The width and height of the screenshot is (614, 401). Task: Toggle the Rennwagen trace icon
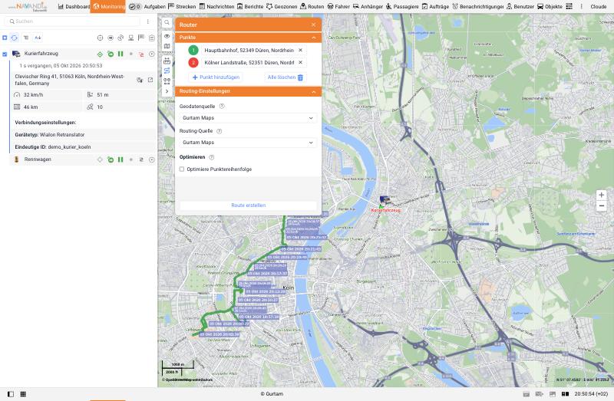click(x=141, y=159)
